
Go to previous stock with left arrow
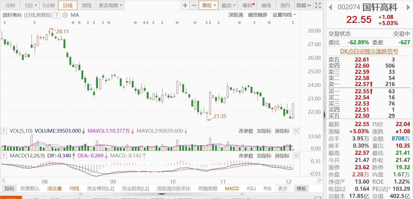click(330, 7)
